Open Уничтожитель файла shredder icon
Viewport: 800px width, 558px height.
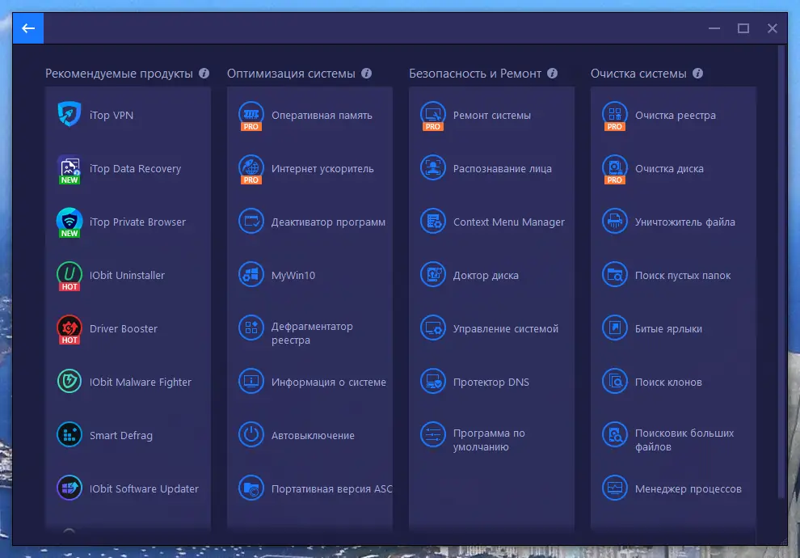tap(614, 222)
